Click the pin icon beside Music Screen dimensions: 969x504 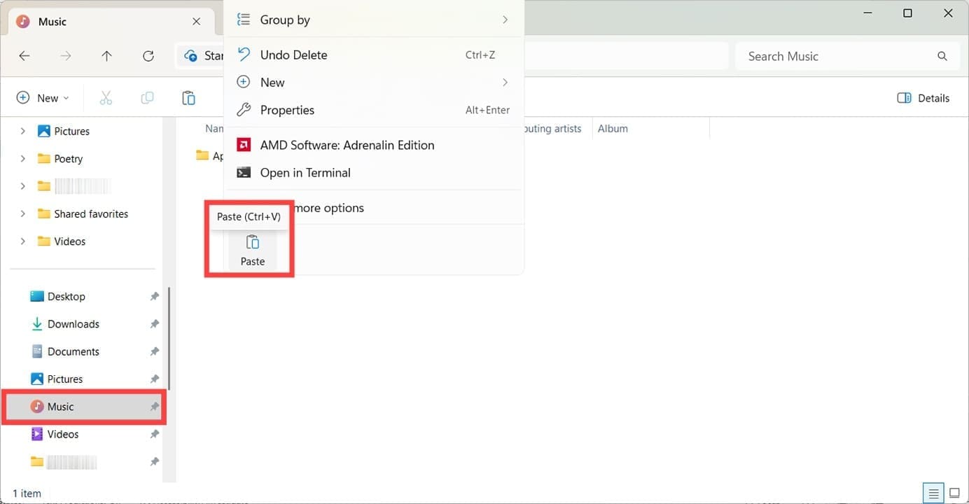click(x=154, y=407)
